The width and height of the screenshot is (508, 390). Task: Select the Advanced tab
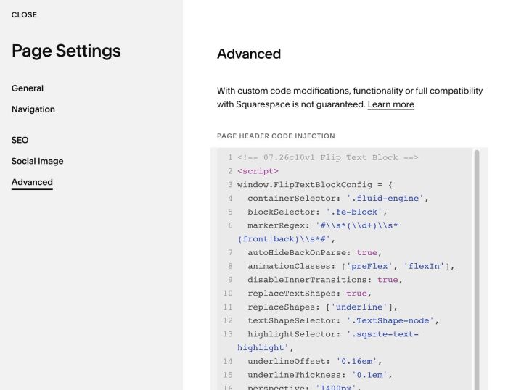point(32,182)
